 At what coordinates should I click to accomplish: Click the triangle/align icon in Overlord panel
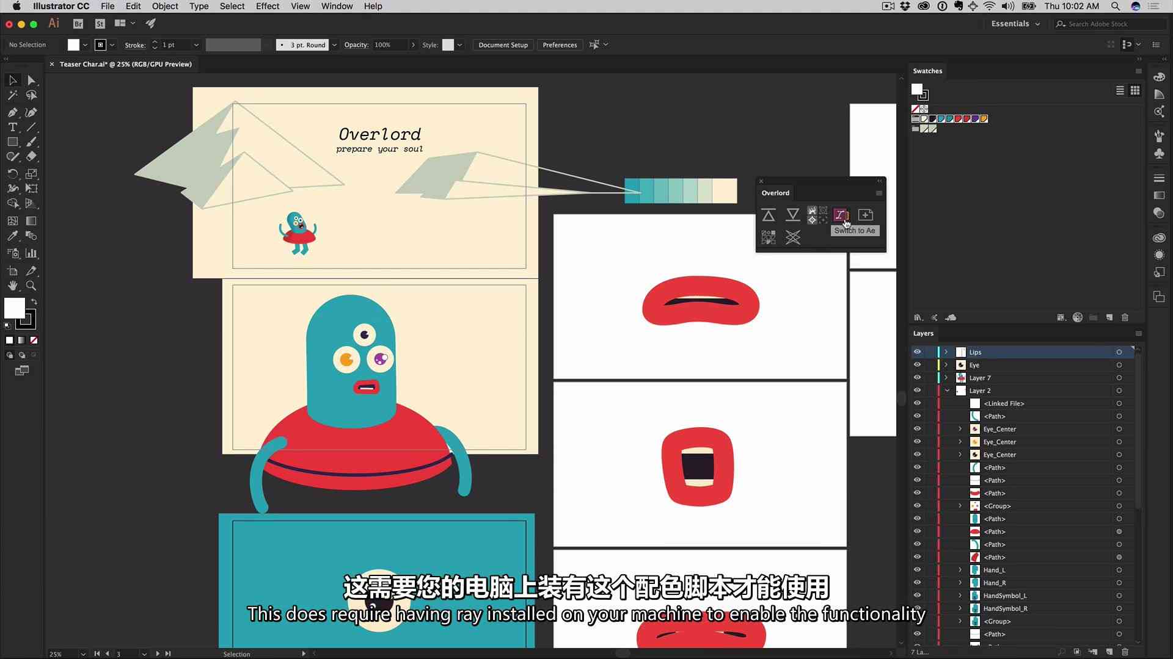point(768,214)
